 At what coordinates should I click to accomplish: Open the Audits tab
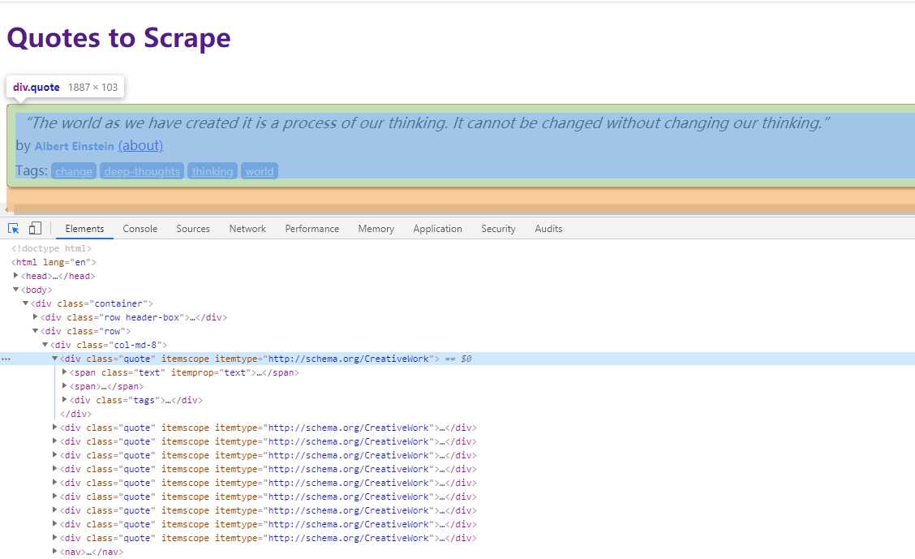548,229
